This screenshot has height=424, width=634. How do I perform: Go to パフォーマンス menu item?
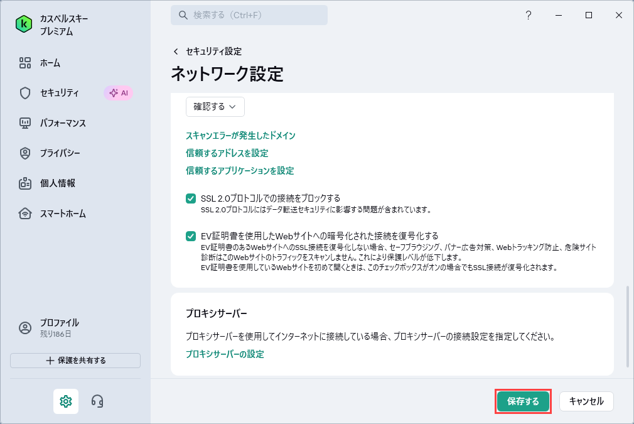point(63,123)
